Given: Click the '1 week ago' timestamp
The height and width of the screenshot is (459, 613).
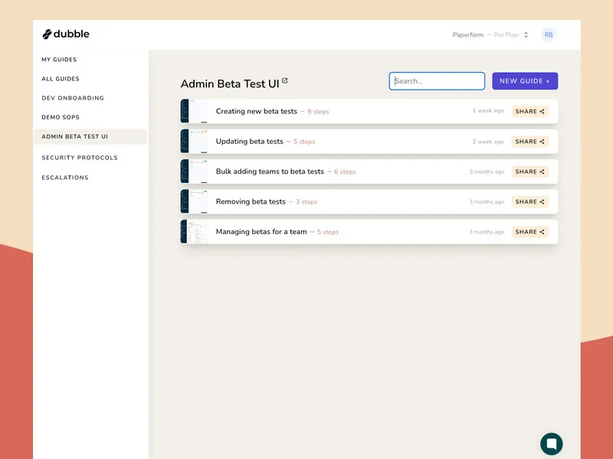Looking at the screenshot, I should [x=488, y=111].
